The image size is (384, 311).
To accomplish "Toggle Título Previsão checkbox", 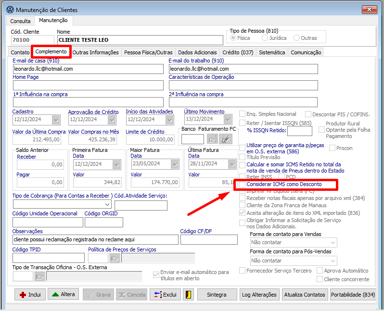I will pos(242,157).
